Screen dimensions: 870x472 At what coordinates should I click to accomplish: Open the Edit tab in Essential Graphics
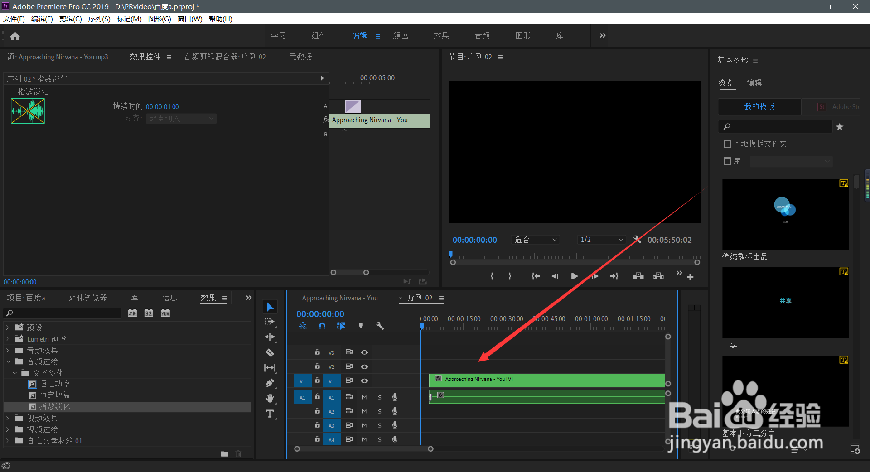pos(754,82)
